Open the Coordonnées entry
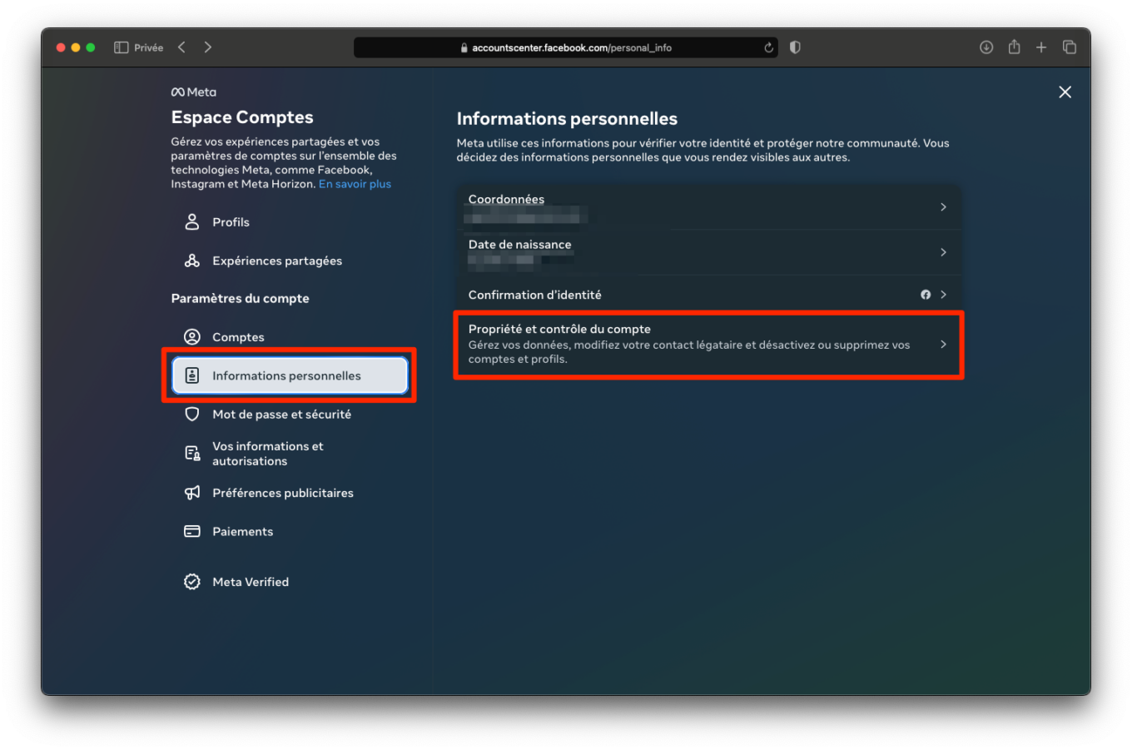1132x750 pixels. tap(709, 207)
